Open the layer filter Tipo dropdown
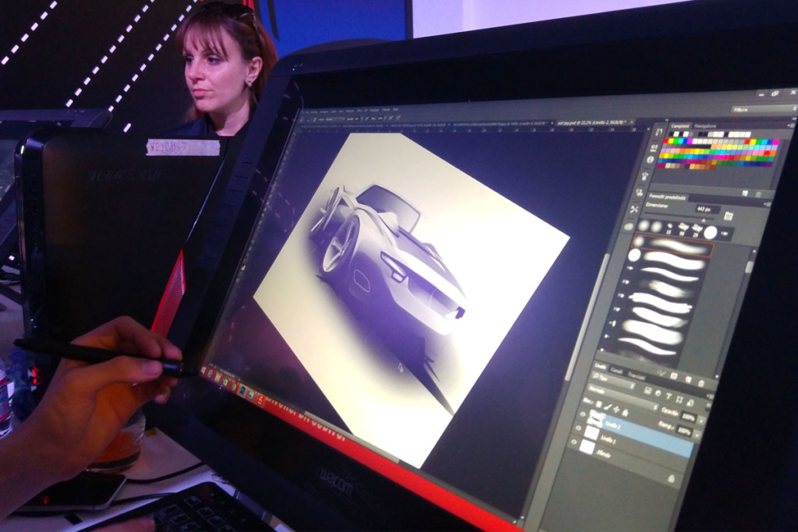 point(613,380)
